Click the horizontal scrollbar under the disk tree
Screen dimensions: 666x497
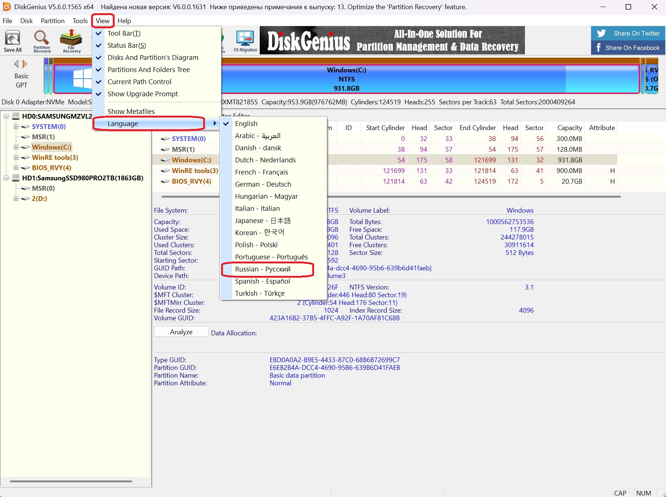point(71,481)
